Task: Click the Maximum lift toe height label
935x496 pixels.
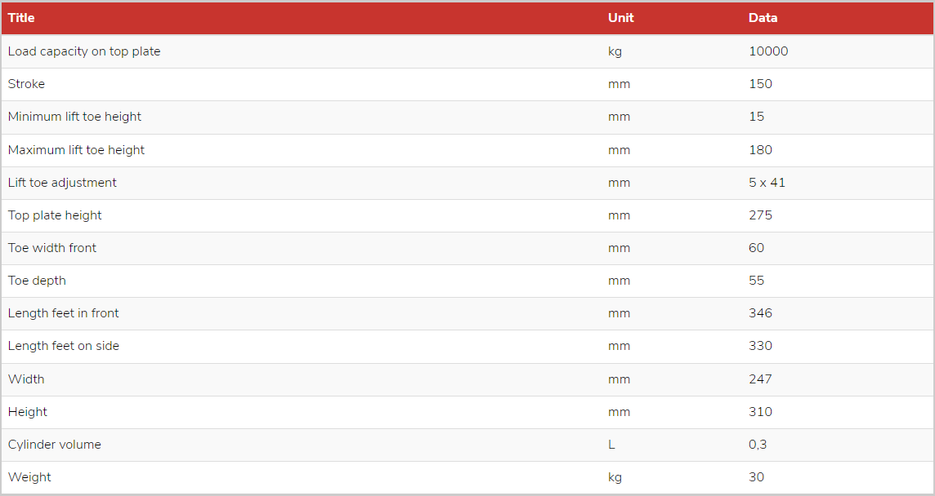Action: coord(76,150)
